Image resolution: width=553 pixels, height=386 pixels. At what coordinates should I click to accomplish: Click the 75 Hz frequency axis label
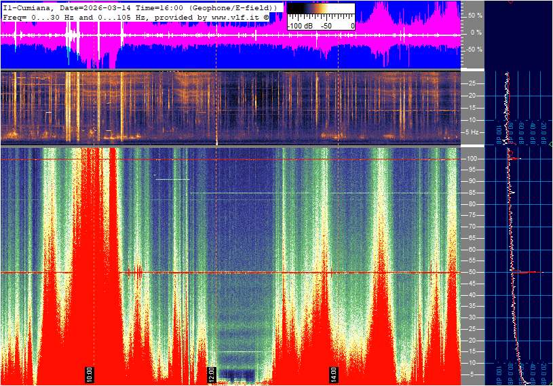[x=471, y=215]
